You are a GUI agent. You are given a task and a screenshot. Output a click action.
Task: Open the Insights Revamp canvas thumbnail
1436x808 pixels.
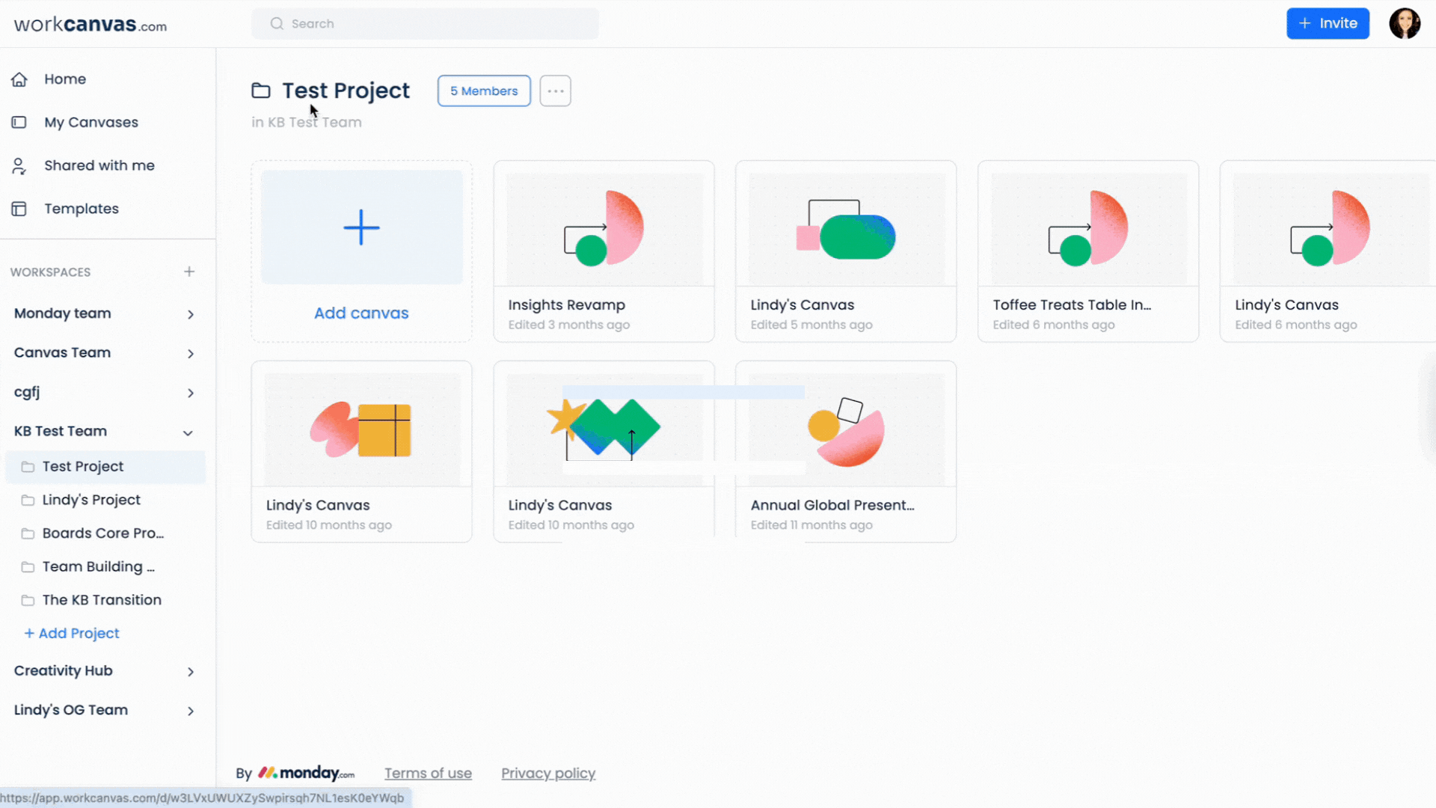(604, 230)
